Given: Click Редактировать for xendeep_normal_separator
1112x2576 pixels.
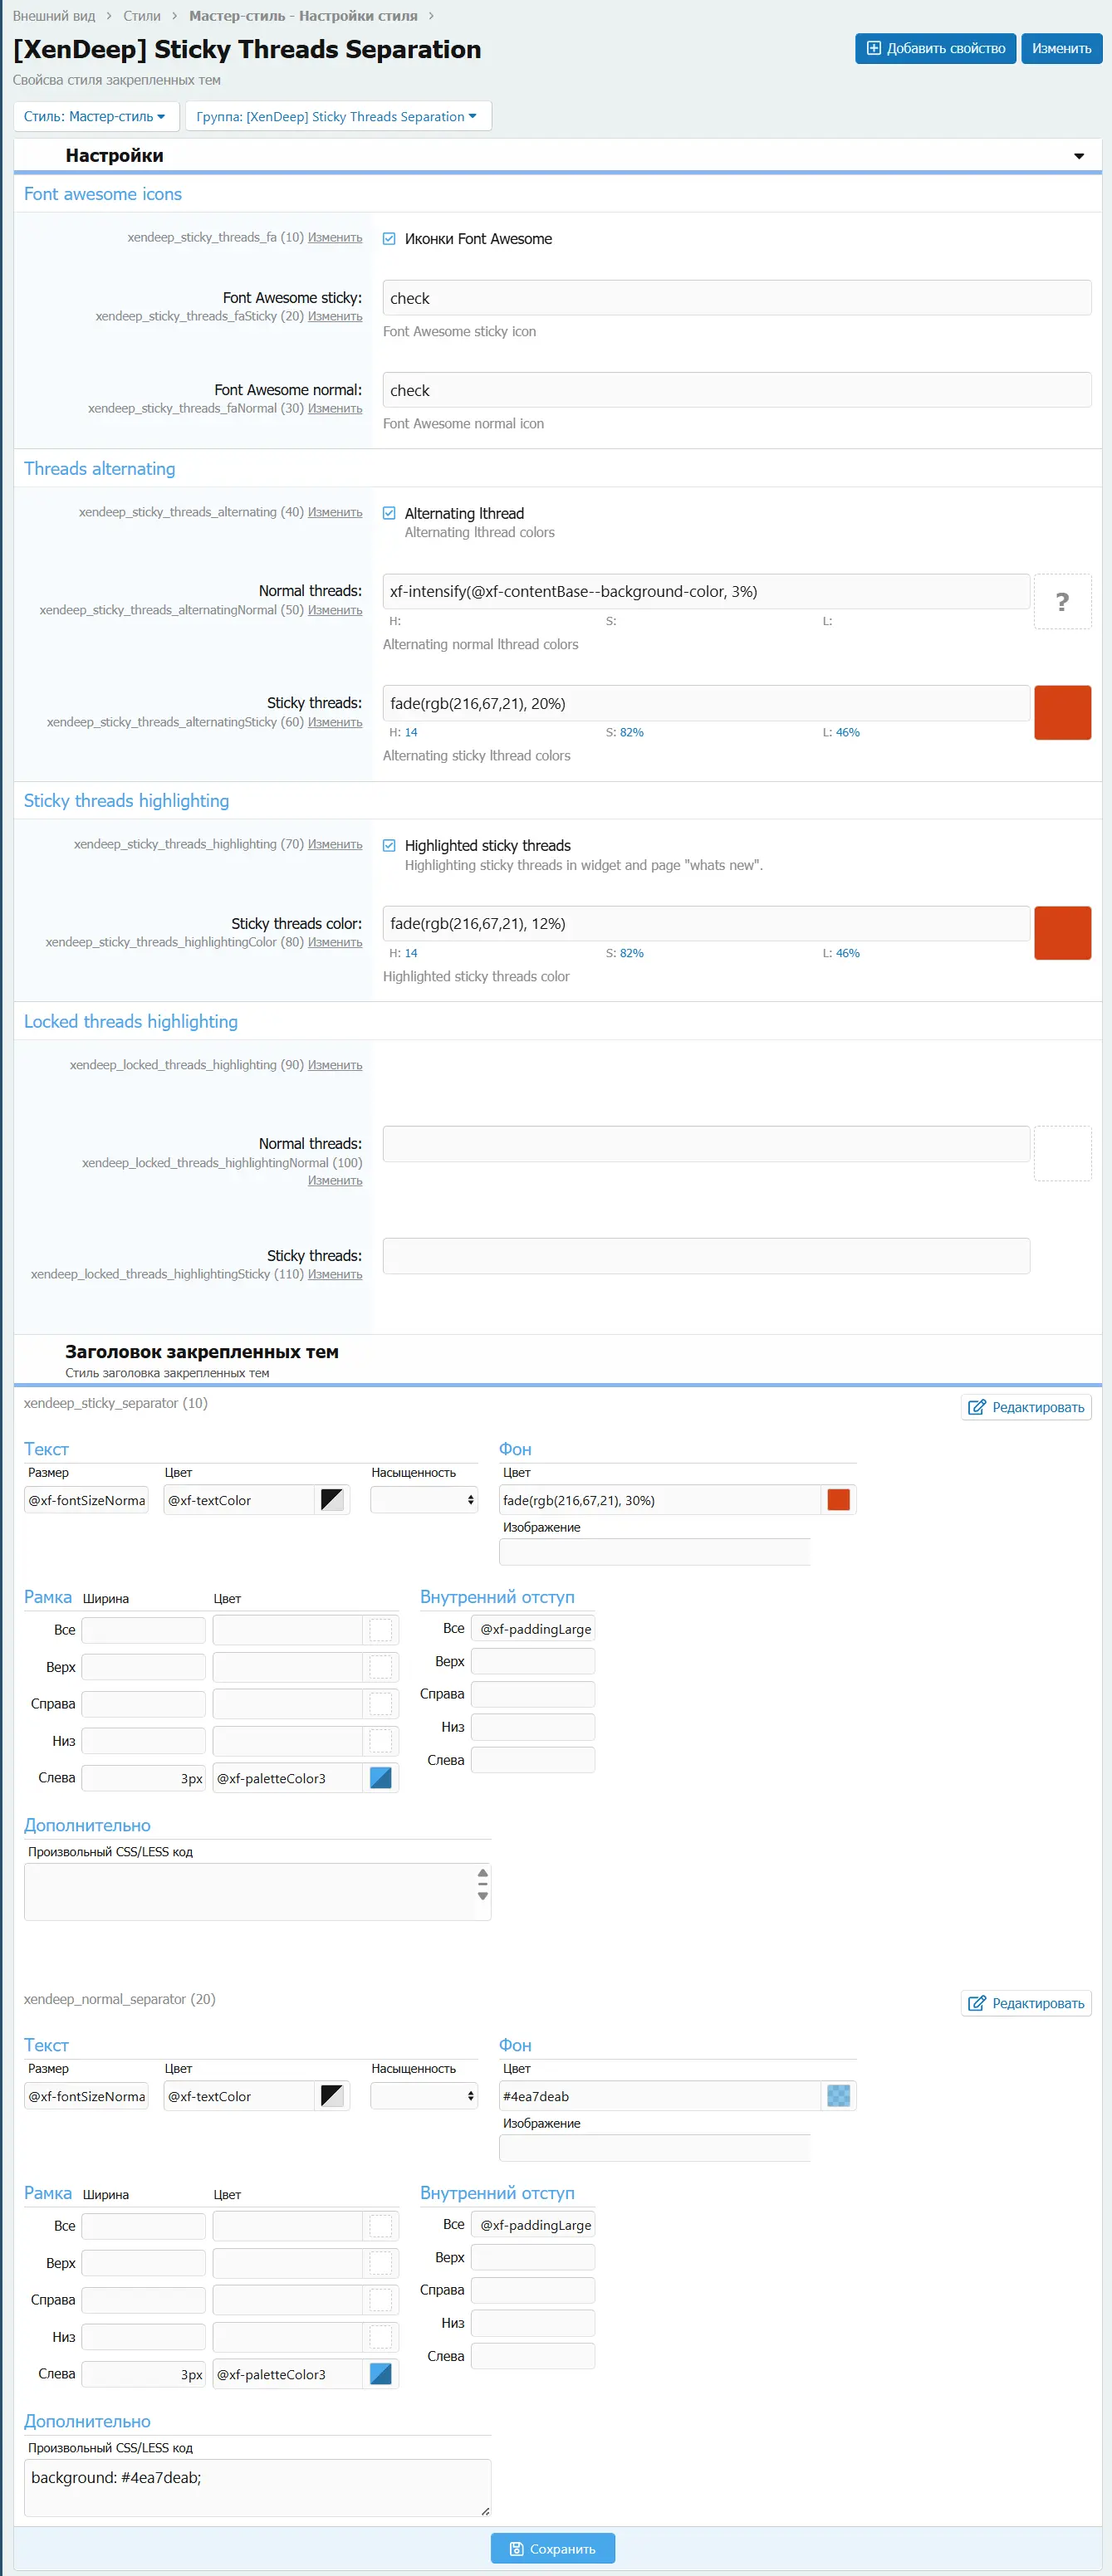Looking at the screenshot, I should 1025,2003.
